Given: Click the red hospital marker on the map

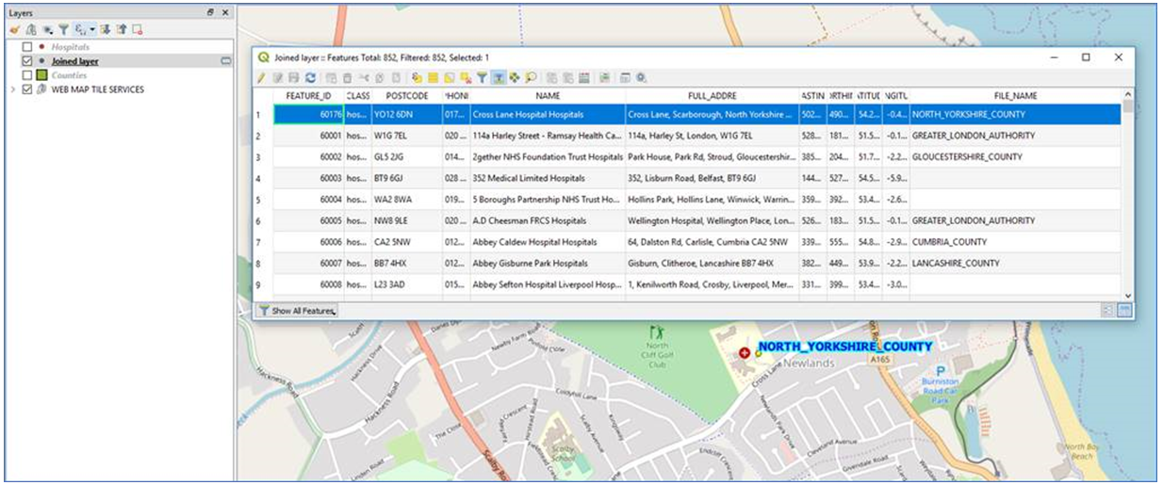Looking at the screenshot, I should click(745, 352).
